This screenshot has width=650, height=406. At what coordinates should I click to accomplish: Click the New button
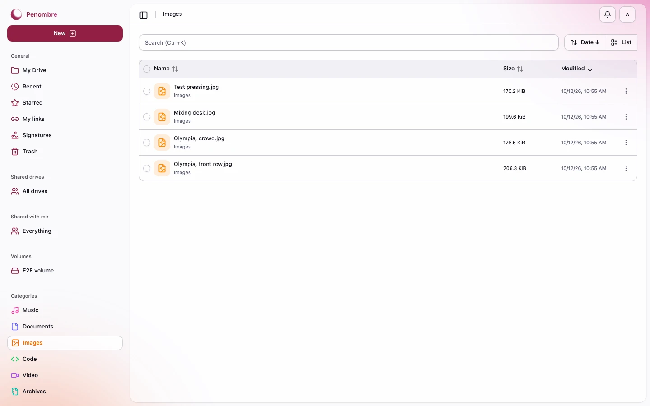(65, 33)
